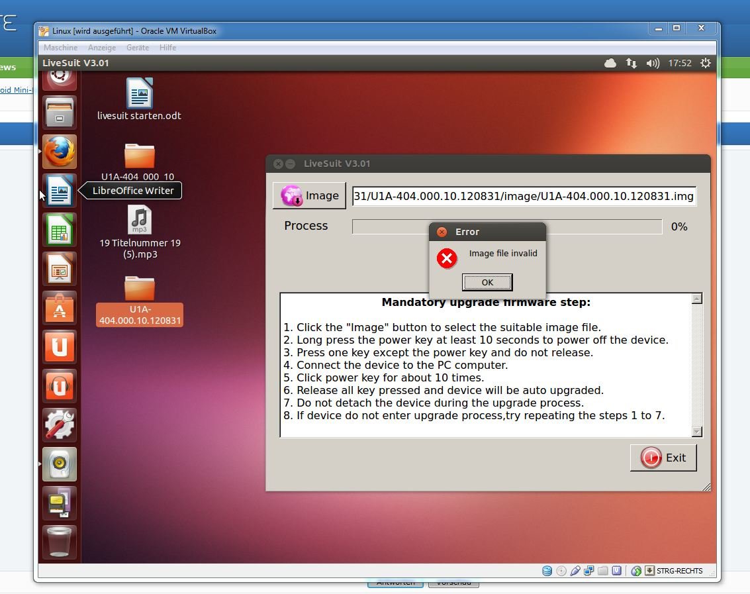Click the 0% progress value
The width and height of the screenshot is (750, 594).
tap(679, 226)
